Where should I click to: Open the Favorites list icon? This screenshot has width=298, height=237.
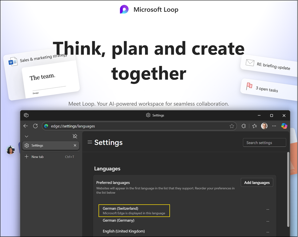(254, 126)
